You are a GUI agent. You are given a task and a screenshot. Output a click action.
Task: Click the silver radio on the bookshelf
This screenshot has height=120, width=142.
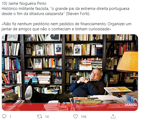pos(73,79)
